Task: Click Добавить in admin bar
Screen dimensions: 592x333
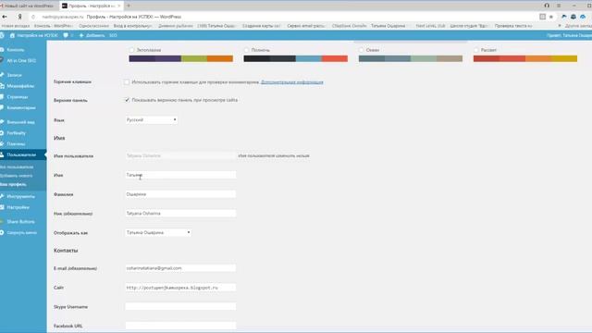Action: tap(95, 35)
